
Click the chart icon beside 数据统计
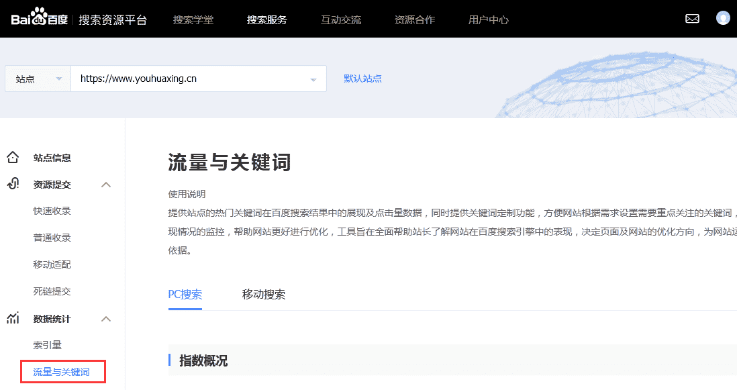coord(13,318)
